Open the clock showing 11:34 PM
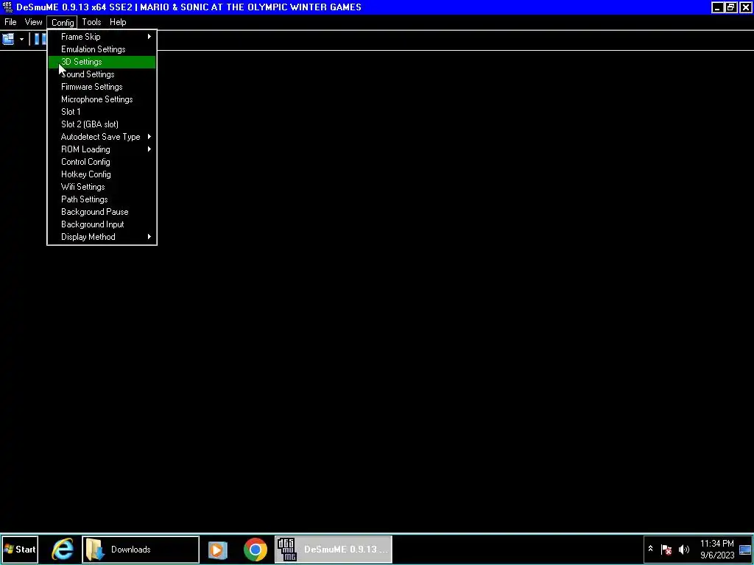The height and width of the screenshot is (565, 754). pos(717,549)
